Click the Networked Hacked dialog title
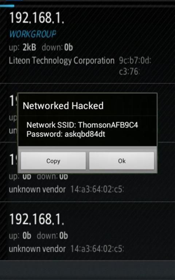Screen dimensions: 175x280 63,106
